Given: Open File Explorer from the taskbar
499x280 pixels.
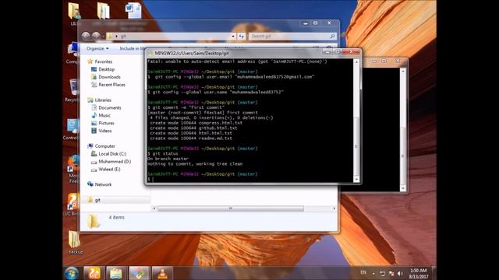Looking at the screenshot, I should (116, 273).
